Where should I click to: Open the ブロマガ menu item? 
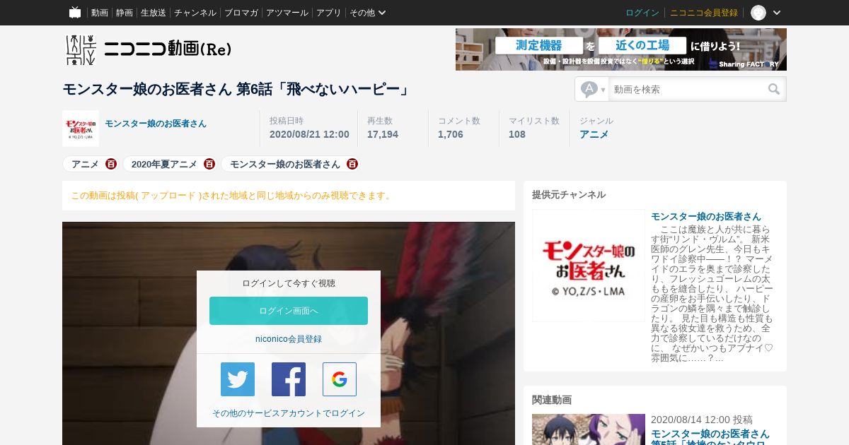tap(241, 13)
